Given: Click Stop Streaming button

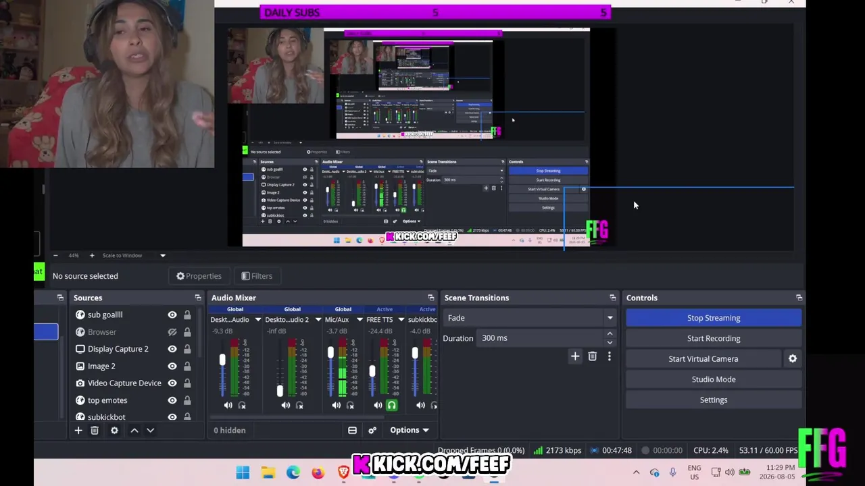Looking at the screenshot, I should point(714,318).
